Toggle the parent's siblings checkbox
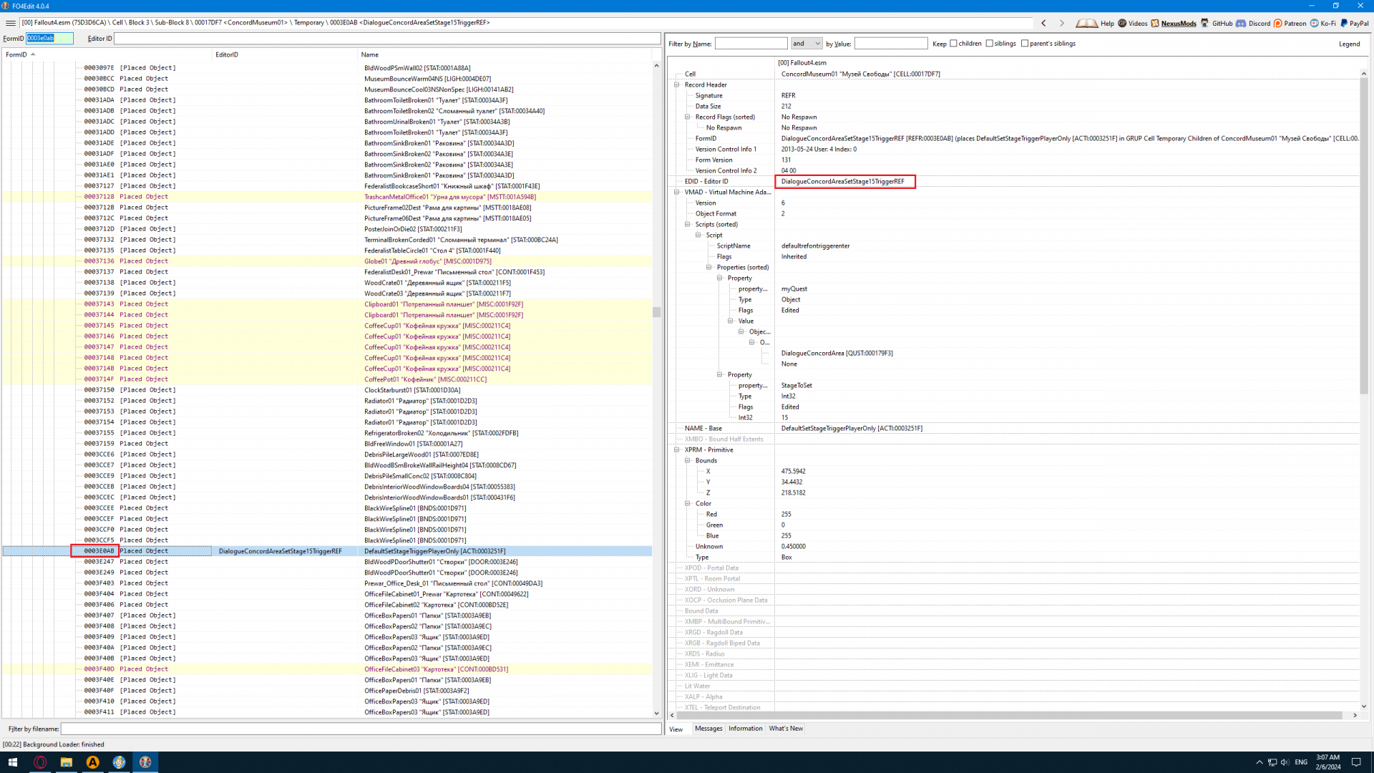1374x773 pixels. [x=1025, y=44]
